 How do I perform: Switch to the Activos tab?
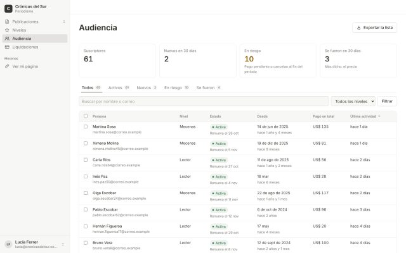(119, 88)
